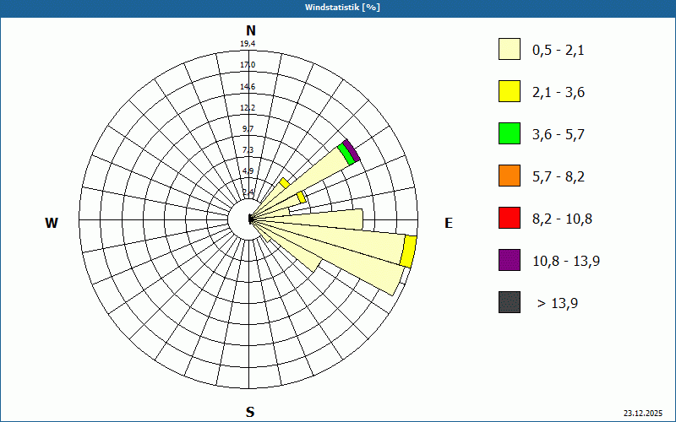Click the E compass label
This screenshot has width=676, height=422.
449,223
